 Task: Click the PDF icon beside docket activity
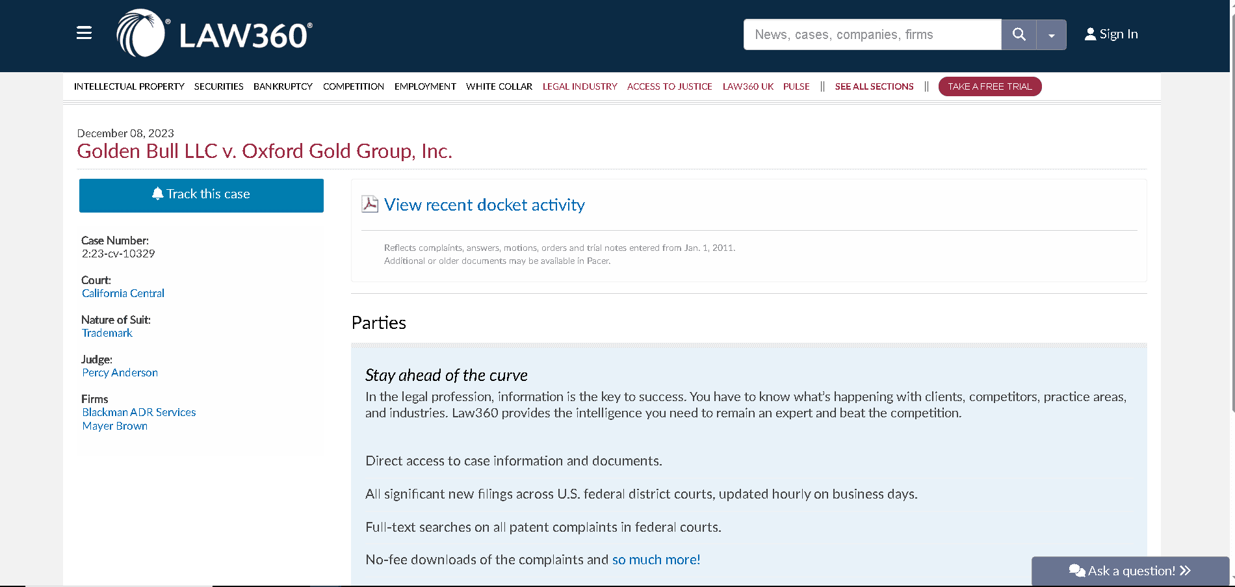(370, 204)
